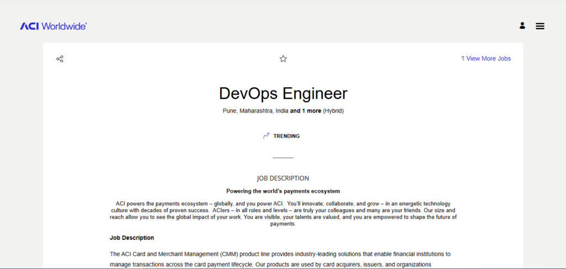Click the DevOps Engineer title
The width and height of the screenshot is (566, 269).
coord(283,93)
